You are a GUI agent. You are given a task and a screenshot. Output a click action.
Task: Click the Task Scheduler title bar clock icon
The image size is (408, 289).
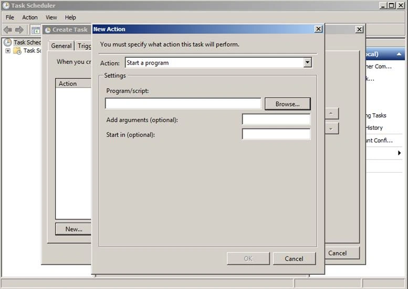coord(6,5)
